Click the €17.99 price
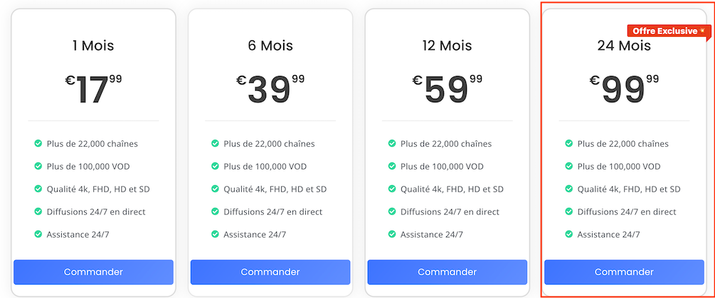715x298 pixels. point(93,89)
